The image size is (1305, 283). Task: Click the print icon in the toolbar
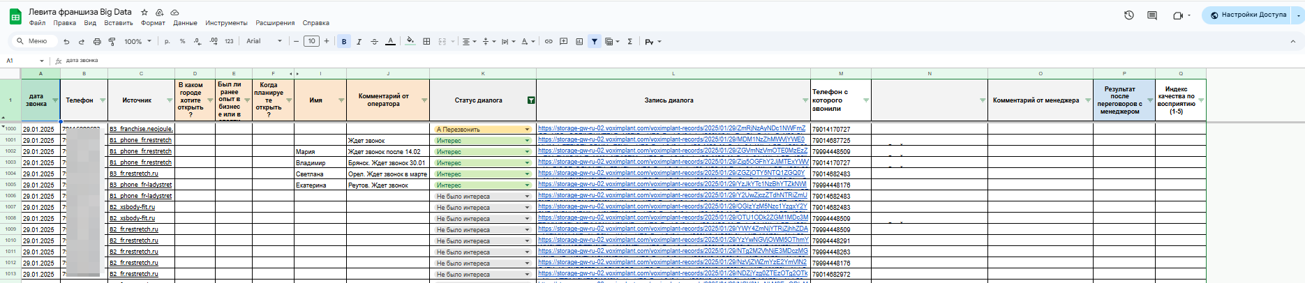click(x=97, y=42)
